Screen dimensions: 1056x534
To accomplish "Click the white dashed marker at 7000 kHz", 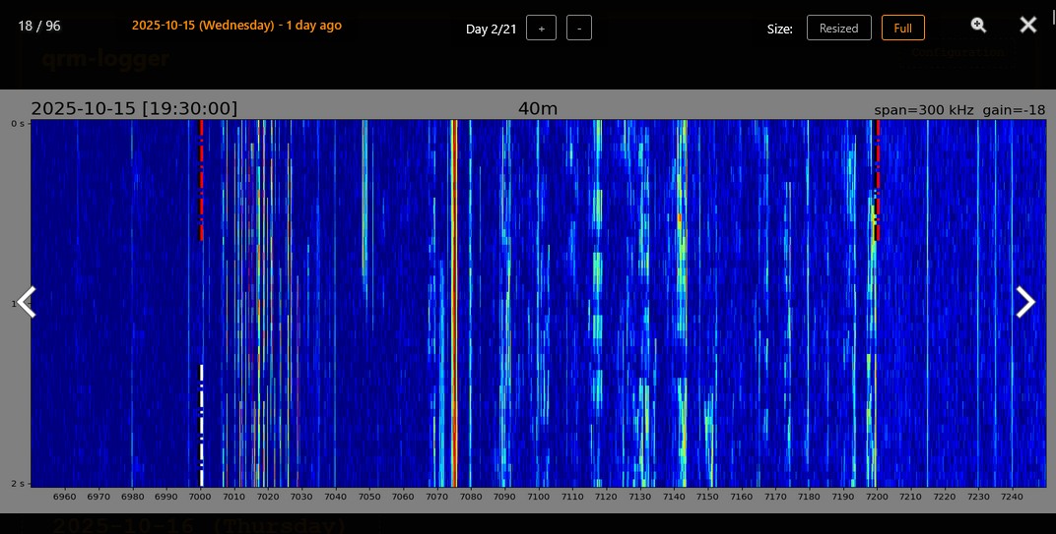I will pos(202,425).
